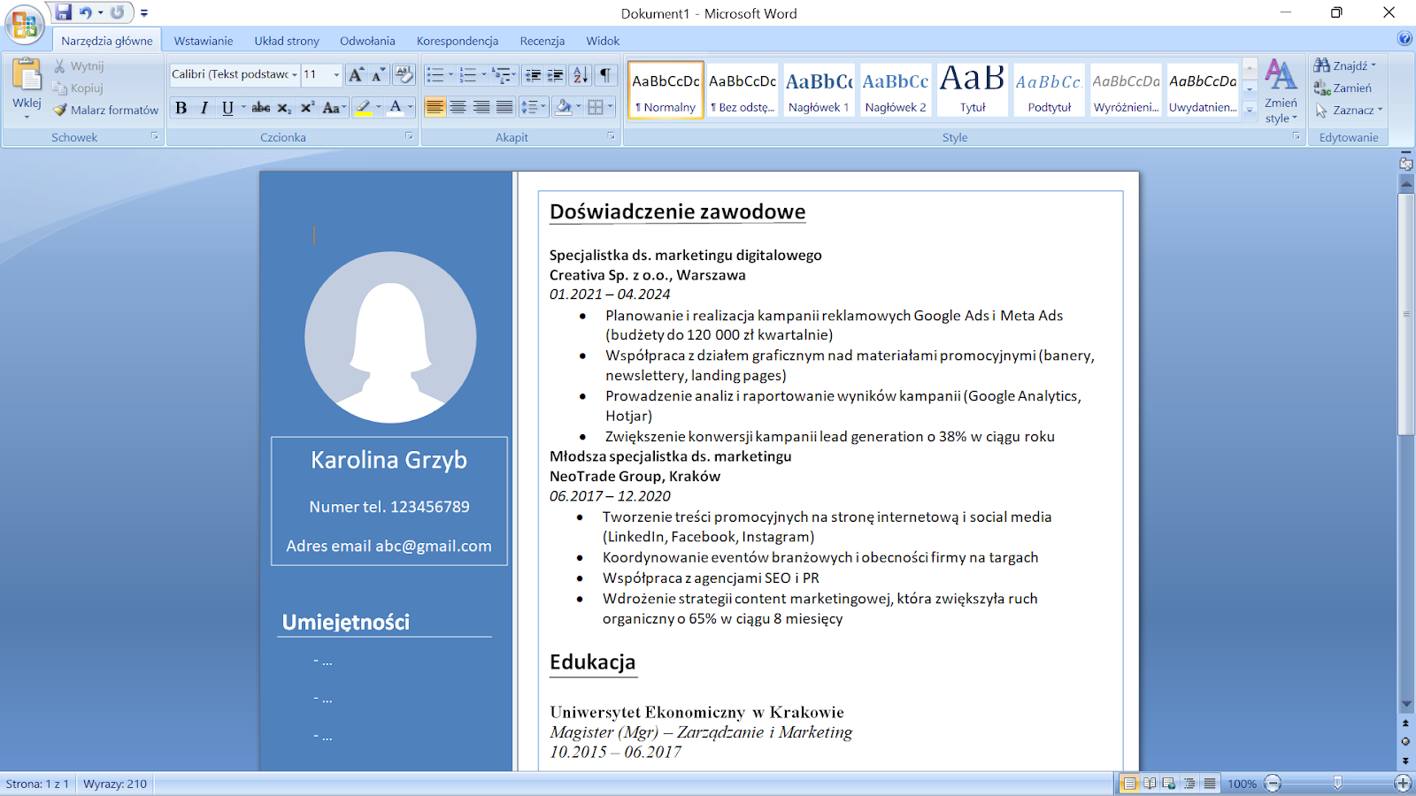The width and height of the screenshot is (1416, 796).
Task: Toggle Bold formatting
Action: 181,108
